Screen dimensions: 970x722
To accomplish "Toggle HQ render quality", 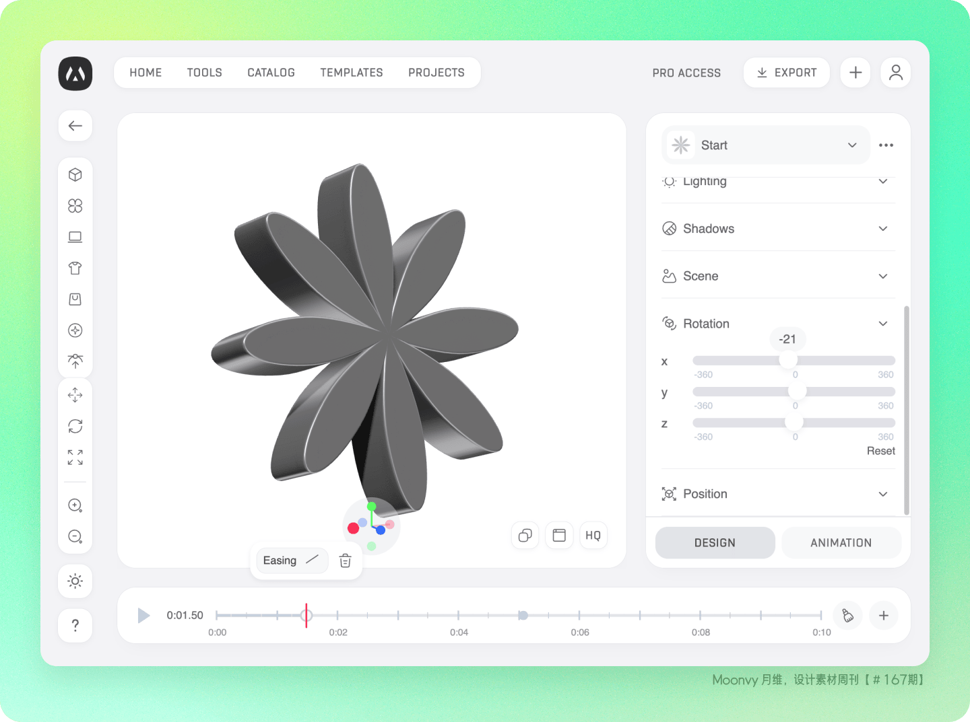I will (x=593, y=536).
